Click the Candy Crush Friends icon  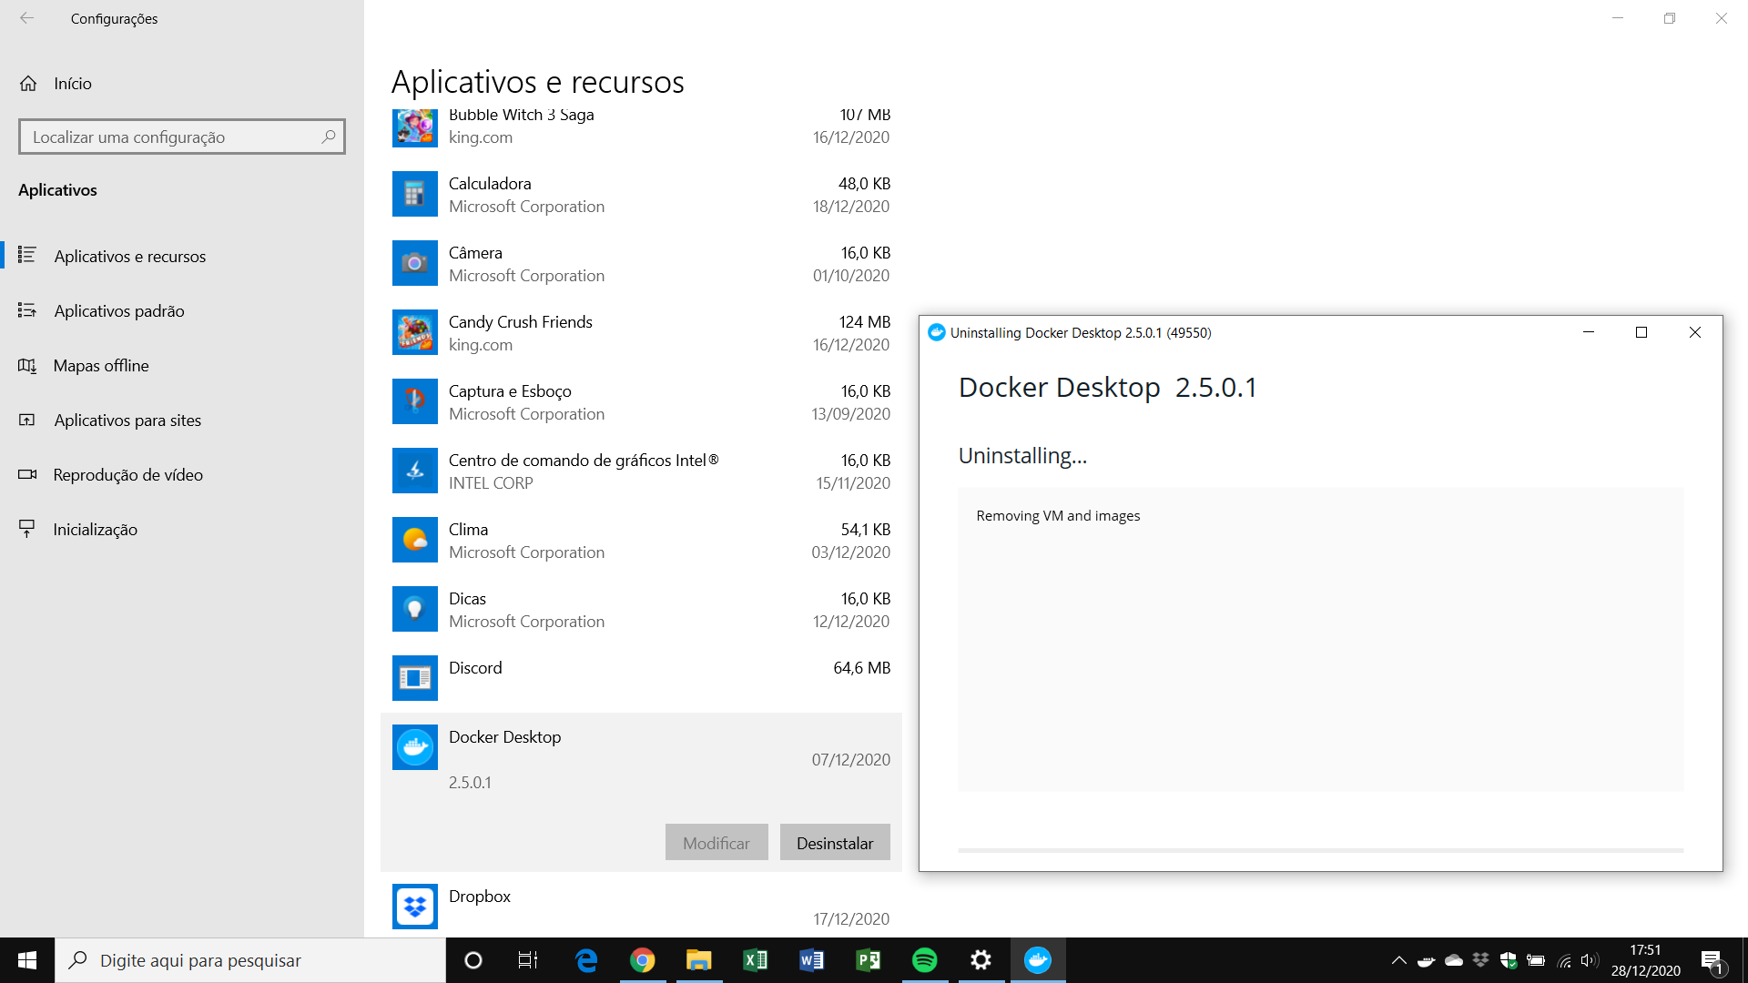[415, 332]
